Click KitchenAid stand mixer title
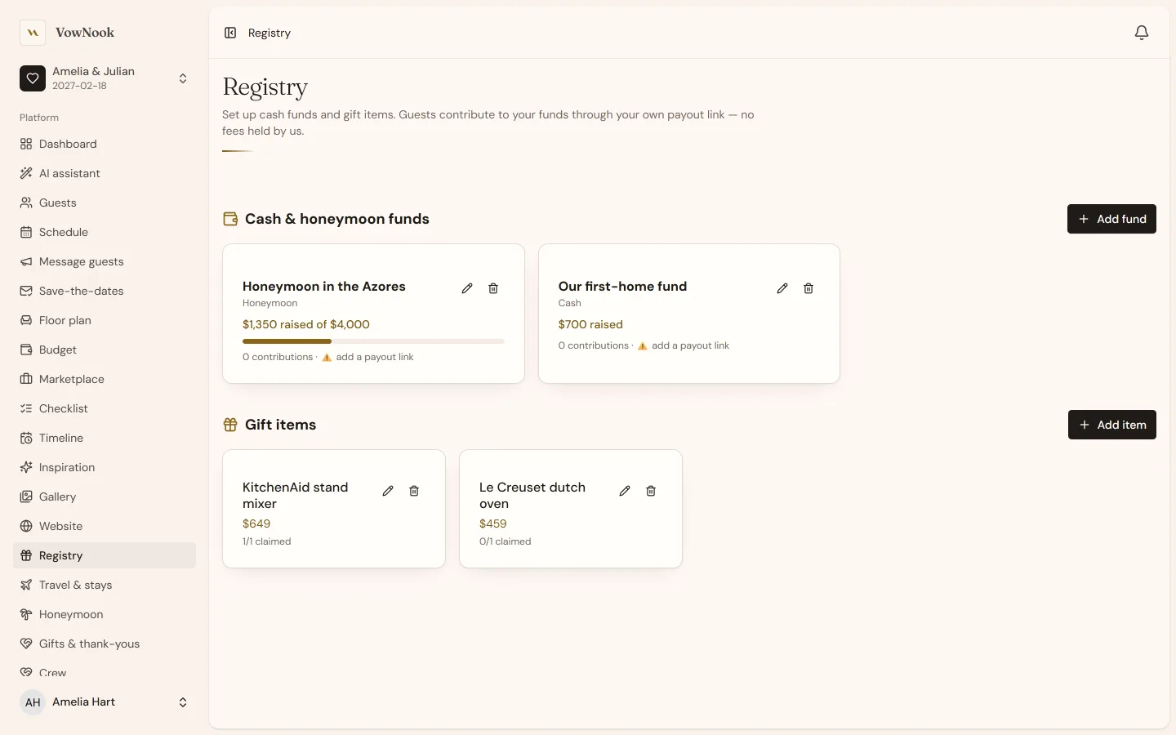The image size is (1176, 735). coord(296,496)
